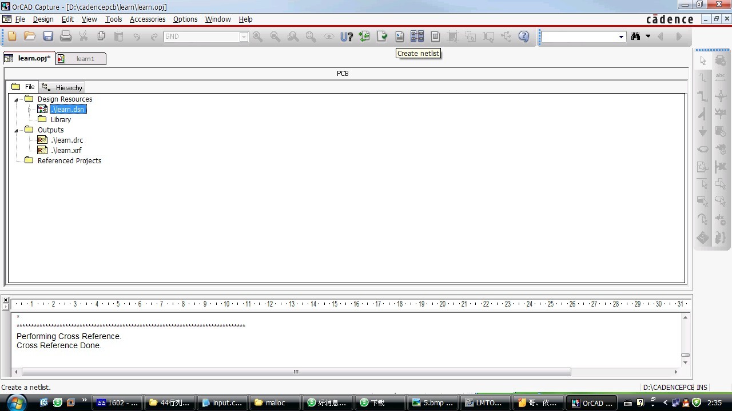Click the "Performing Cross Reference." log line
Screen dimensions: 732x411
click(69, 336)
